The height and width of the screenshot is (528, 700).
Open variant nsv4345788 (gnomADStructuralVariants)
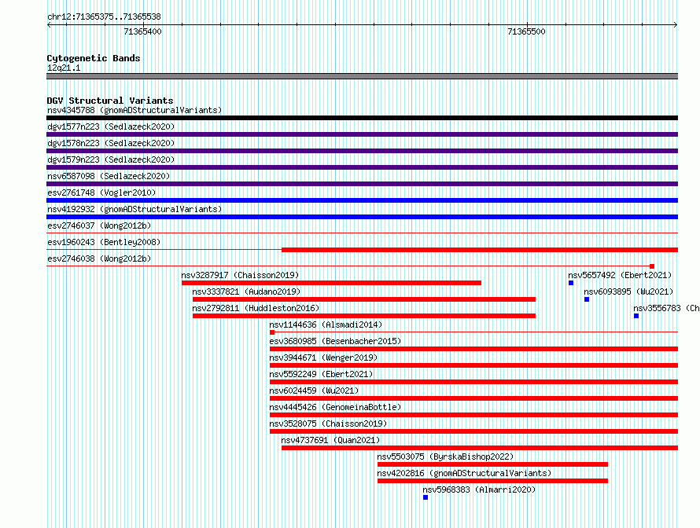pyautogui.click(x=134, y=110)
